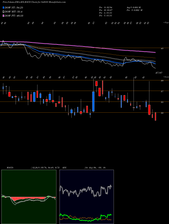Click the 'Pre V: 0.002 M' volume text

135,10
